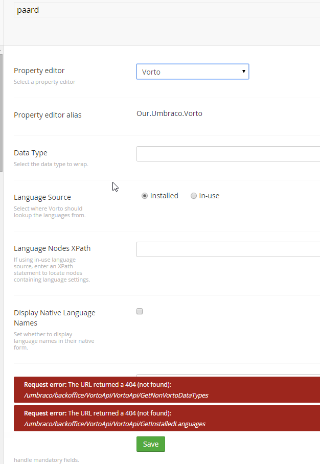Viewport: 320px width, 464px height.
Task: Open the Property editor dropdown showing Vorto
Action: pyautogui.click(x=192, y=72)
